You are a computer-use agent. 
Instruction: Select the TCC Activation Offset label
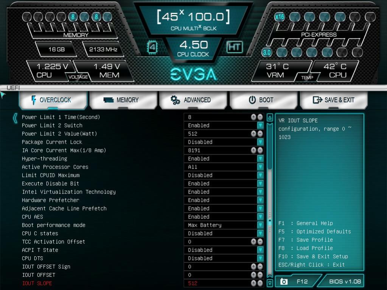click(54, 242)
